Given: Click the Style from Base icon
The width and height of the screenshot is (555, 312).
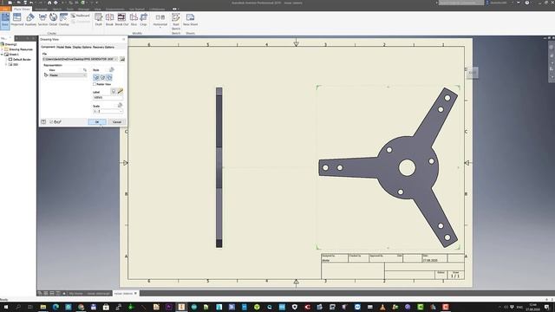Looking at the screenshot, I should tap(112, 69).
